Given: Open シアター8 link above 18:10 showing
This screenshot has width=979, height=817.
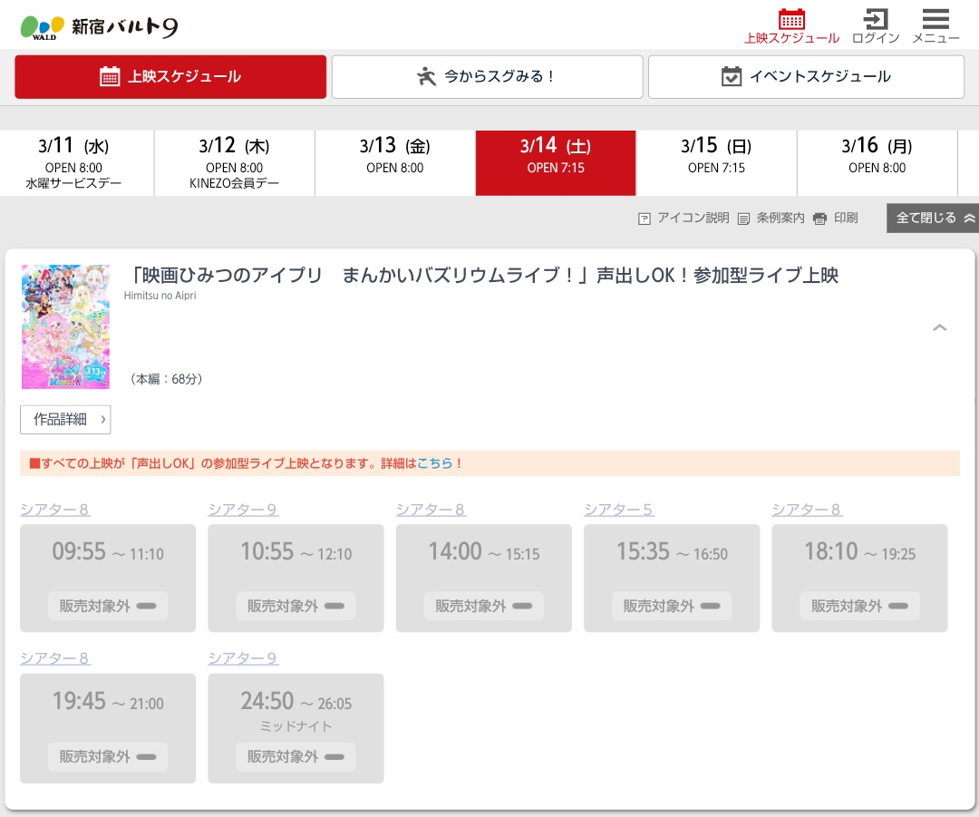Looking at the screenshot, I should [807, 510].
